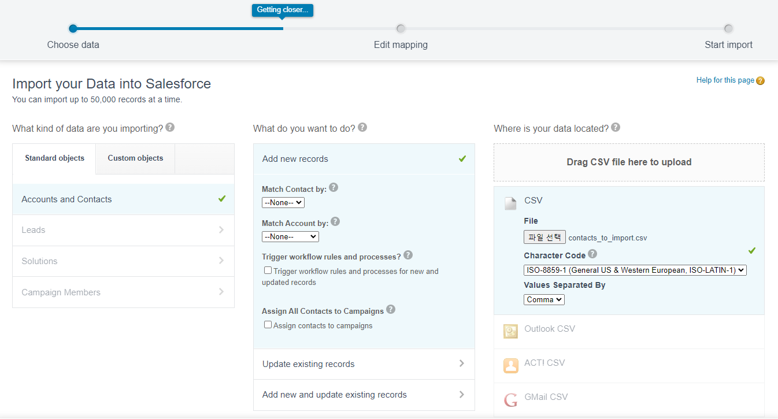The height and width of the screenshot is (419, 778).
Task: Click the Campaign Members label
Action: pos(61,292)
